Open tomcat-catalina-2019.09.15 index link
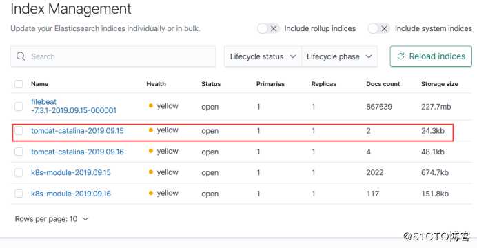Screen dimensions: 477x248 pyautogui.click(x=77, y=131)
